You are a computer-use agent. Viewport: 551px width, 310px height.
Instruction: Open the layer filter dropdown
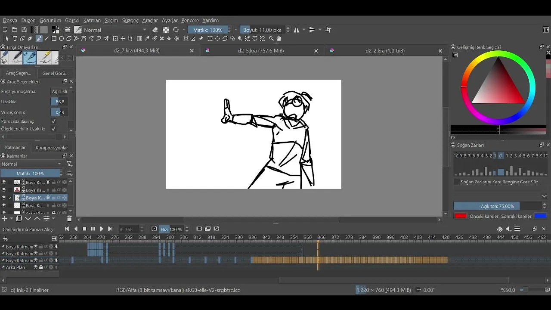click(x=69, y=164)
